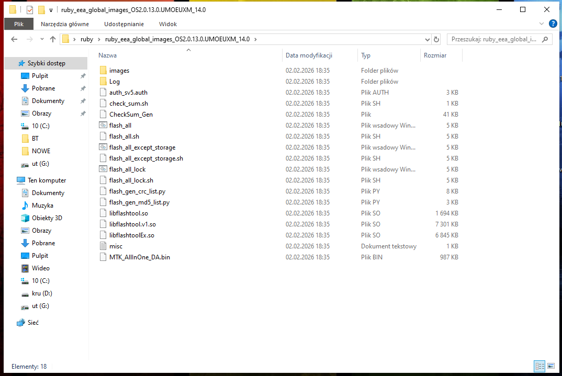562x376 pixels.
Task: Select the images folder icon
Action: point(103,71)
